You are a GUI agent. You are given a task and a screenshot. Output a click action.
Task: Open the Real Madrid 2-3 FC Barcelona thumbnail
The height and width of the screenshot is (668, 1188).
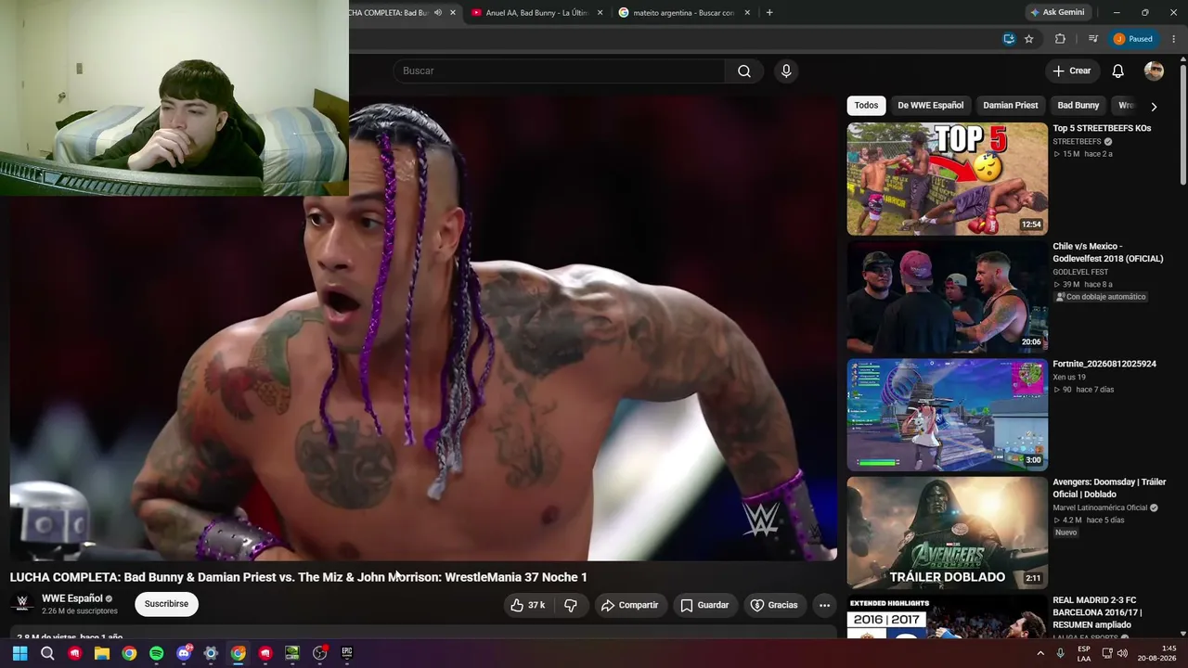point(947,617)
